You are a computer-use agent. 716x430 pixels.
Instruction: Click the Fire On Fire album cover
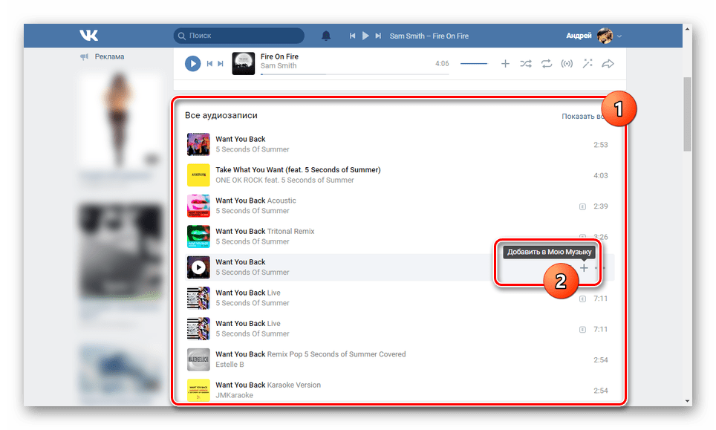pos(244,63)
